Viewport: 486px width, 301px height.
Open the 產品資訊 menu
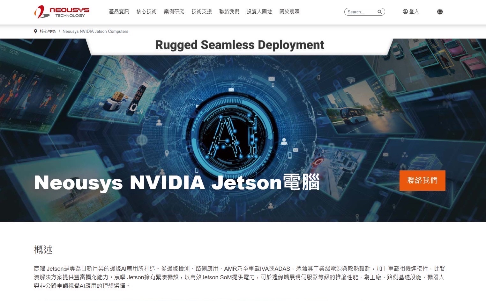click(x=119, y=11)
